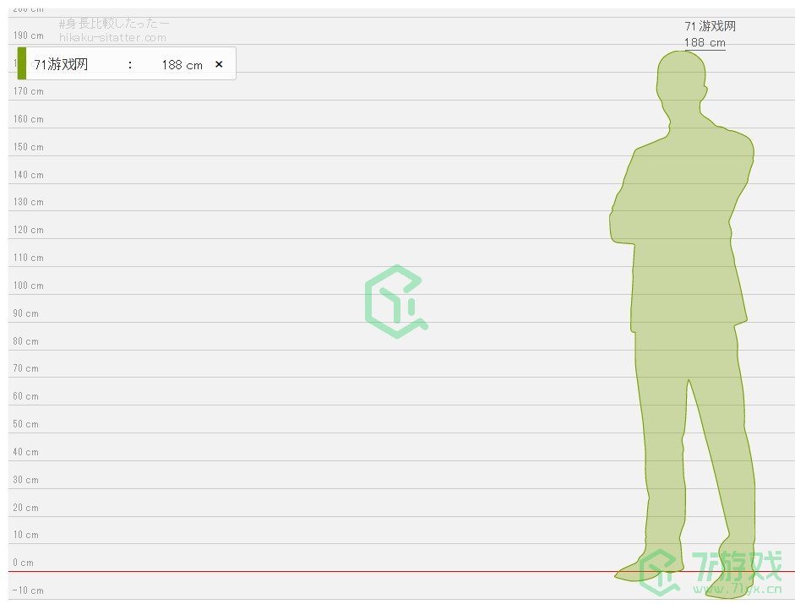Viewport: 795px width, 604px height.
Task: Open the hikaku-sitatter.com link text
Action: [112, 38]
